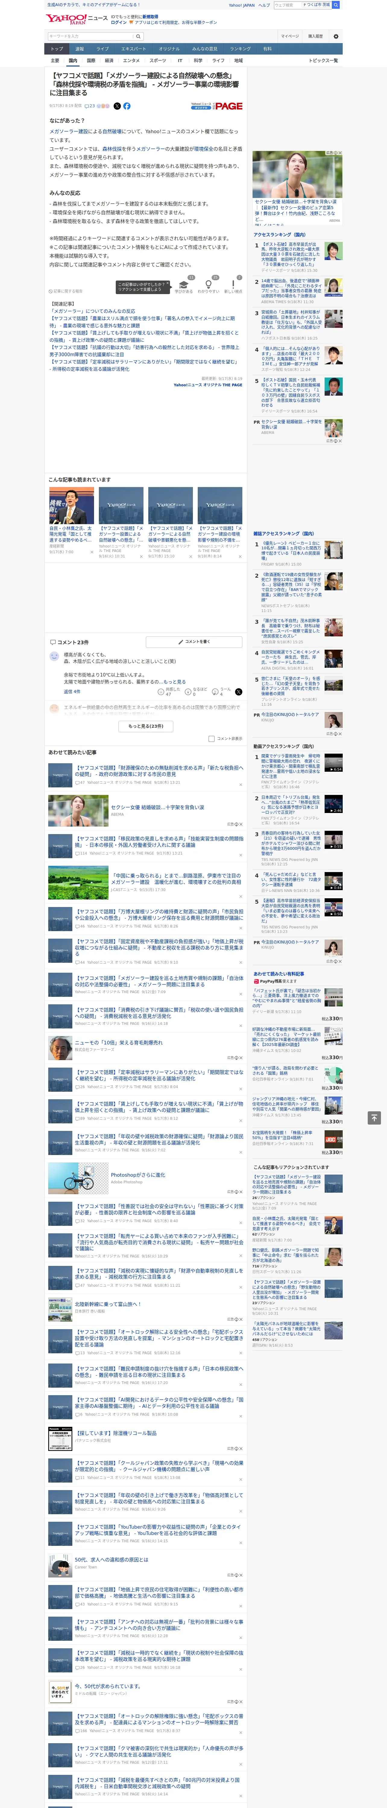Screen dimensions: 387x1808
Task: Open 小林鷹之氏 recommended article thumbnail
Action: click(71, 506)
